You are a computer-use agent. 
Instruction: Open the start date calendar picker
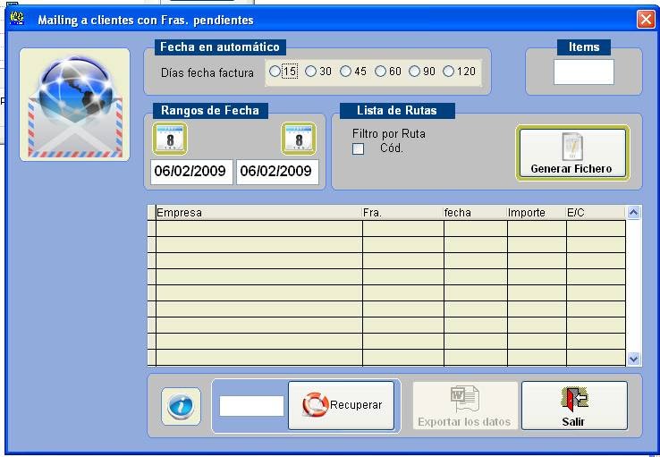tap(170, 139)
